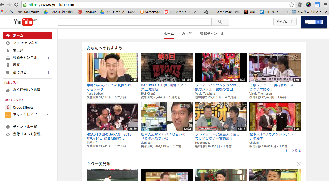
Task: Open title link 東野の芸人としての真価がわかるトーク
Action: [109, 87]
